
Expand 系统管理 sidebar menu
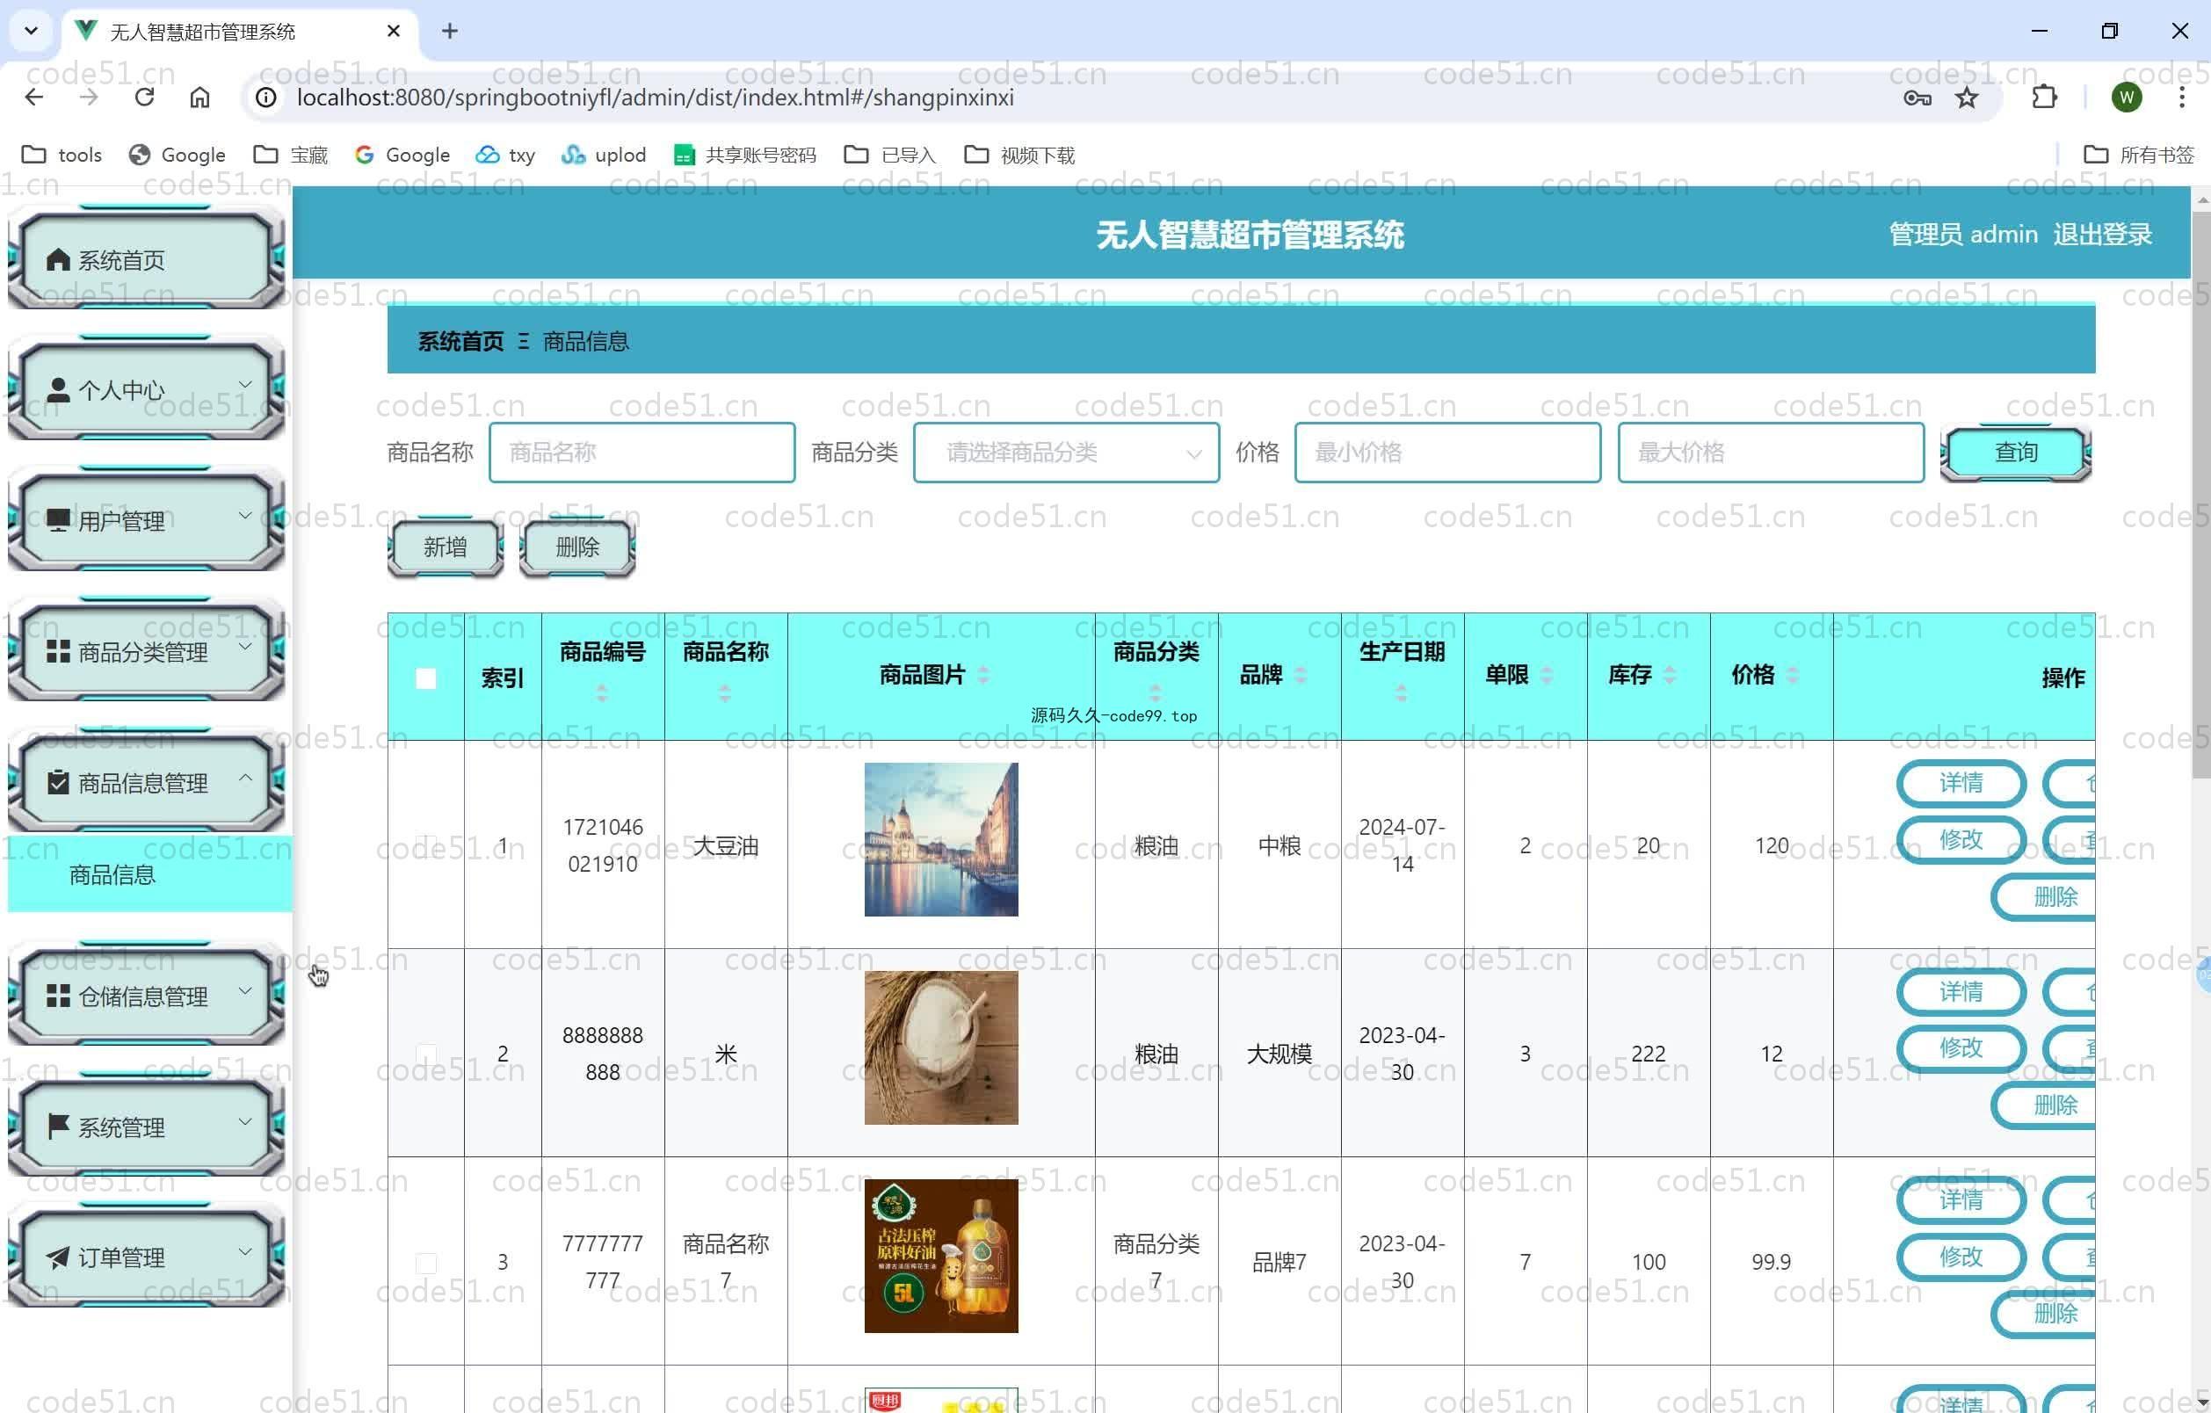[x=147, y=1127]
